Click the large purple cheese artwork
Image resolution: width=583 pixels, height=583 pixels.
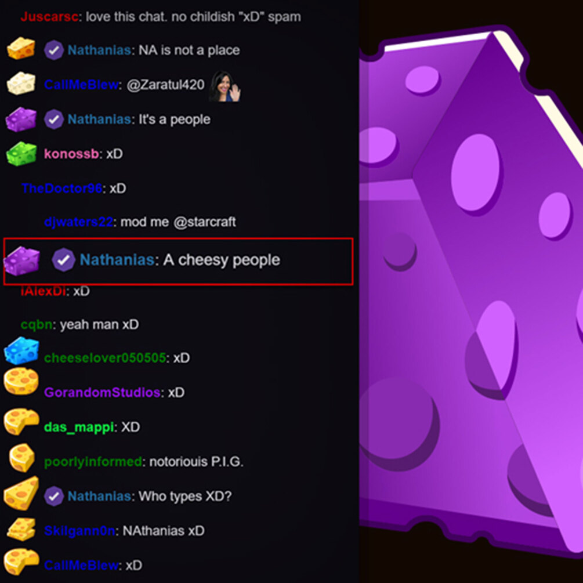pos(470,290)
